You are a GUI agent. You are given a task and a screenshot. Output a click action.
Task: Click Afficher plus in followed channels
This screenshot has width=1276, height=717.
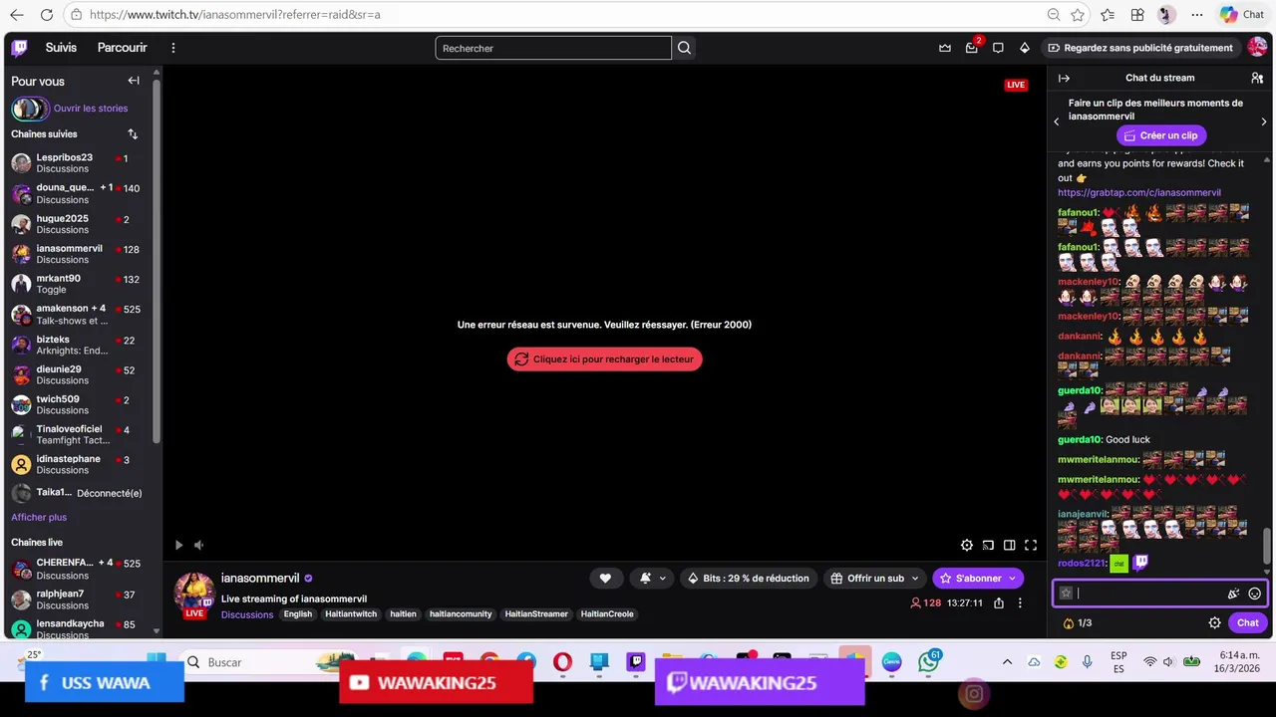point(39,517)
